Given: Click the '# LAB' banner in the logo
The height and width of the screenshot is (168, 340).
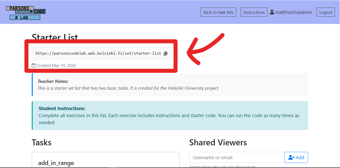Looking at the screenshot, I should coord(25,17).
